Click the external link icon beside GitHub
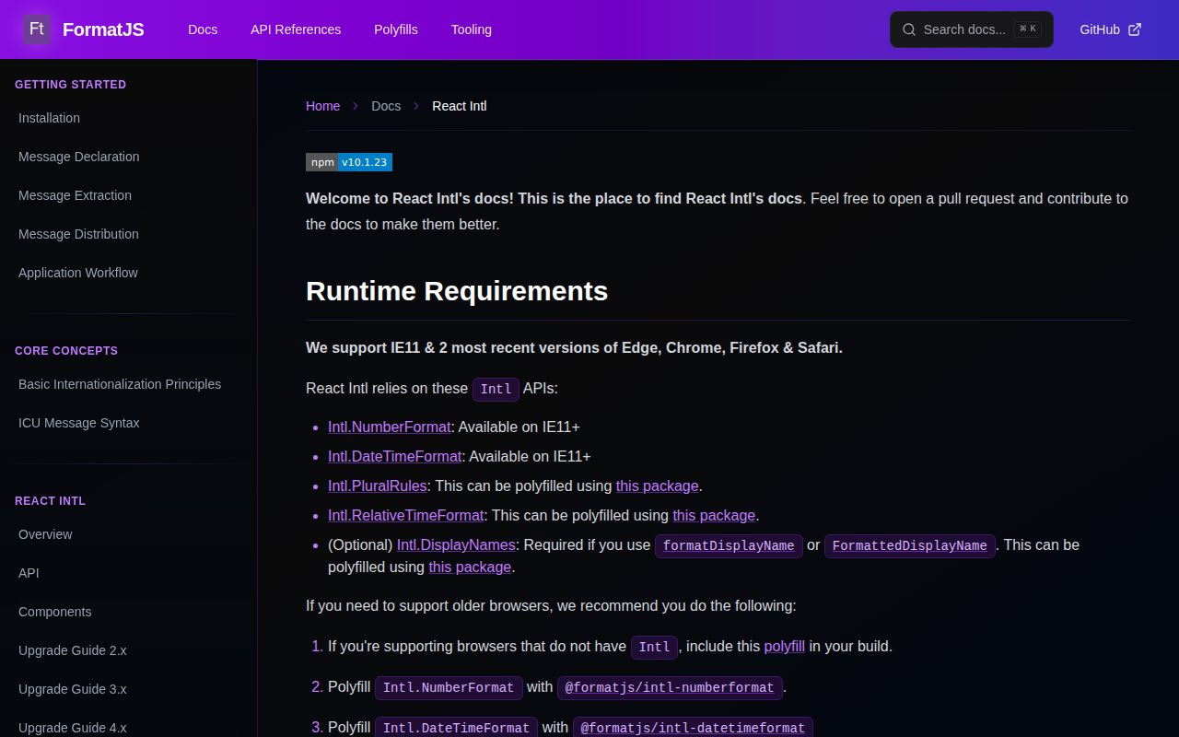 [x=1135, y=29]
